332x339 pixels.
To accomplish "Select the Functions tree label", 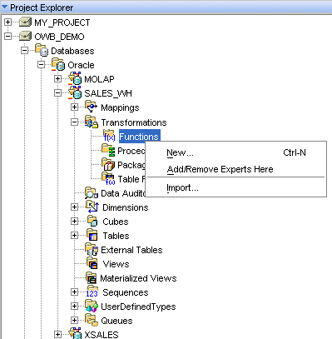I will (x=139, y=137).
